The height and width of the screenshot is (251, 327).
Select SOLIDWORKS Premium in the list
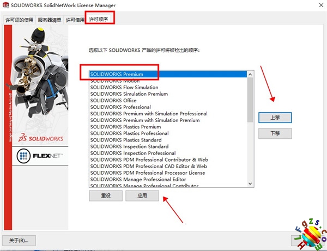tap(168, 74)
